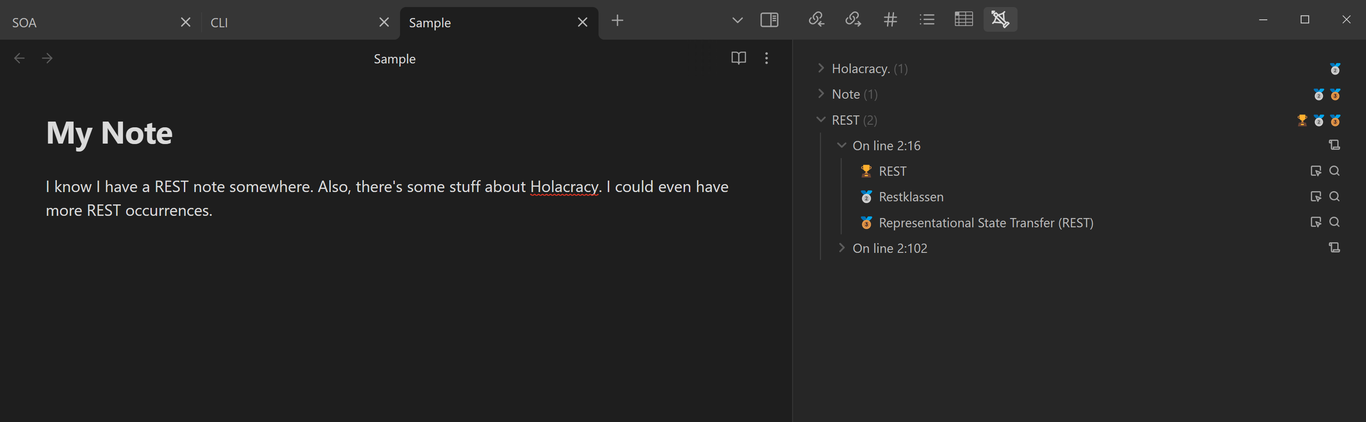
Task: Open more options three-dot menu
Action: coord(766,58)
